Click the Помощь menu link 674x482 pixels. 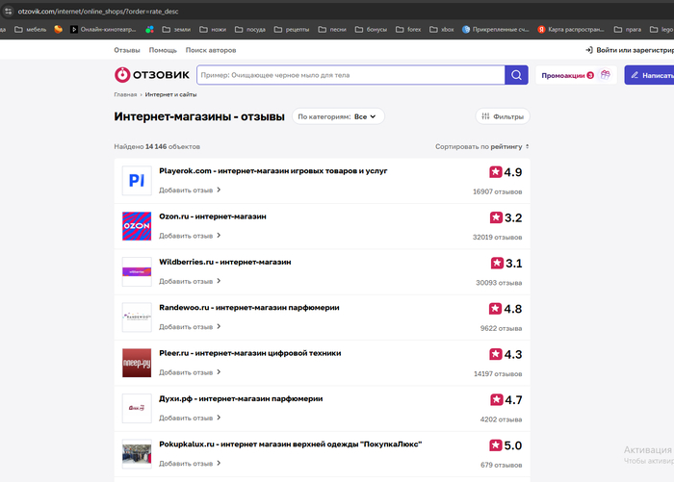(163, 49)
